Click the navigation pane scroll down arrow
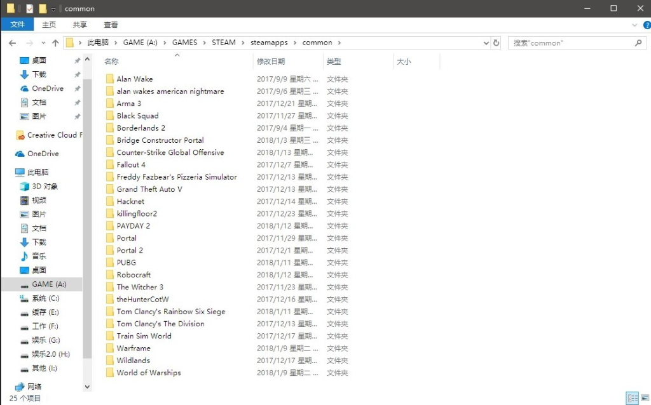Screen dimensions: 651x405 (x=87, y=387)
